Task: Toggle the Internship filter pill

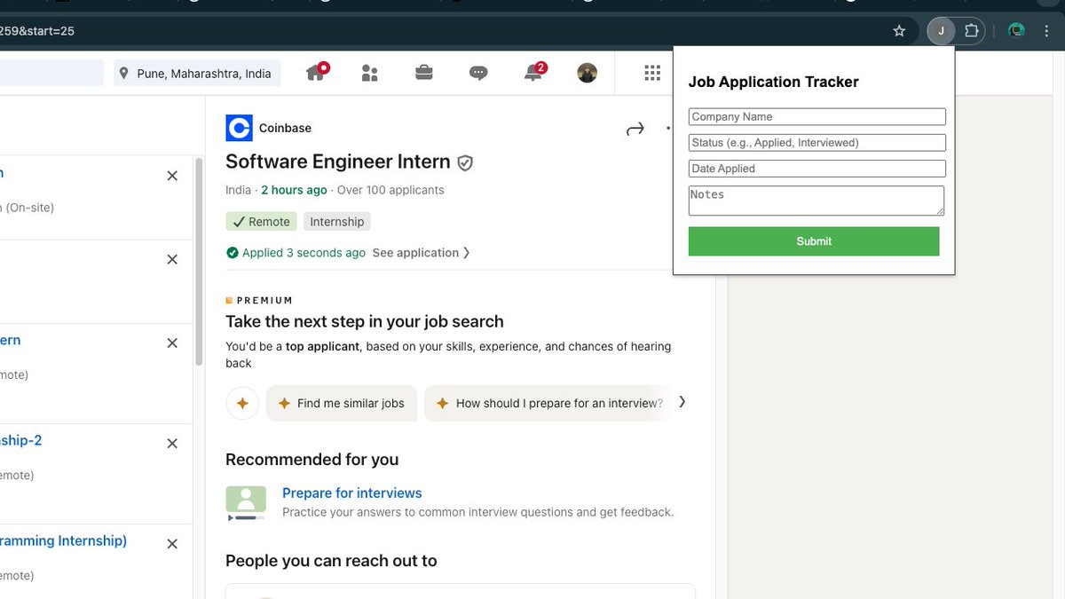Action: [x=336, y=221]
